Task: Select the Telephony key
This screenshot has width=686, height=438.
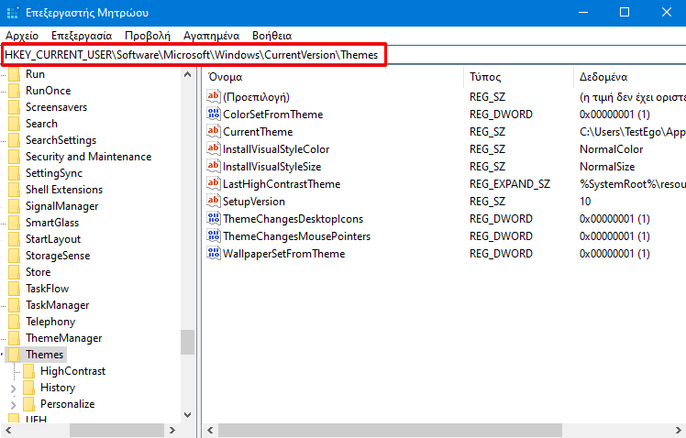Action: click(x=50, y=322)
